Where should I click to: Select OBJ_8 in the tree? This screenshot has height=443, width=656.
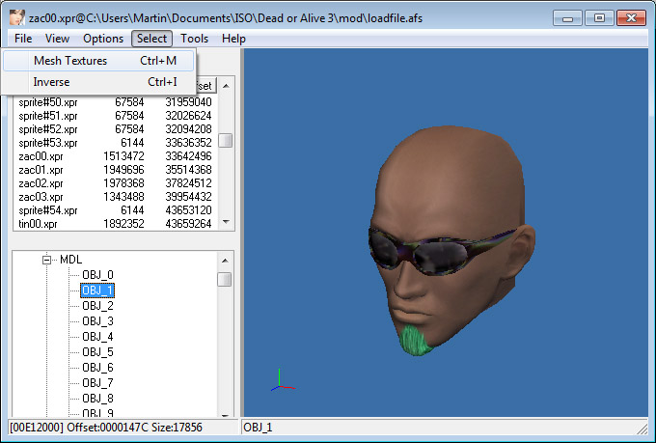point(97,399)
